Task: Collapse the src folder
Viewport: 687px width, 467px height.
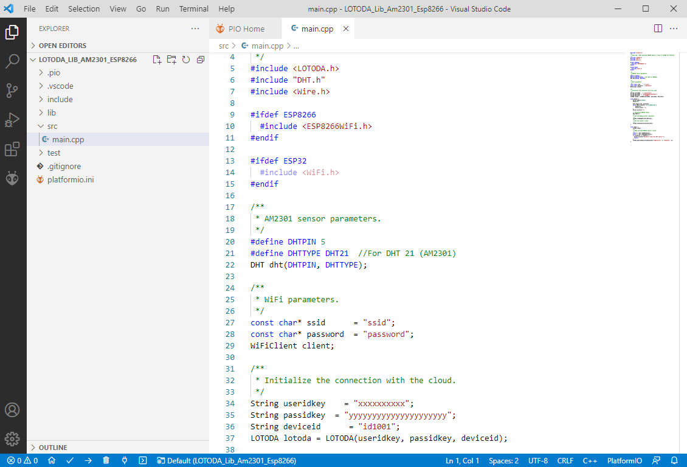Action: [118, 126]
